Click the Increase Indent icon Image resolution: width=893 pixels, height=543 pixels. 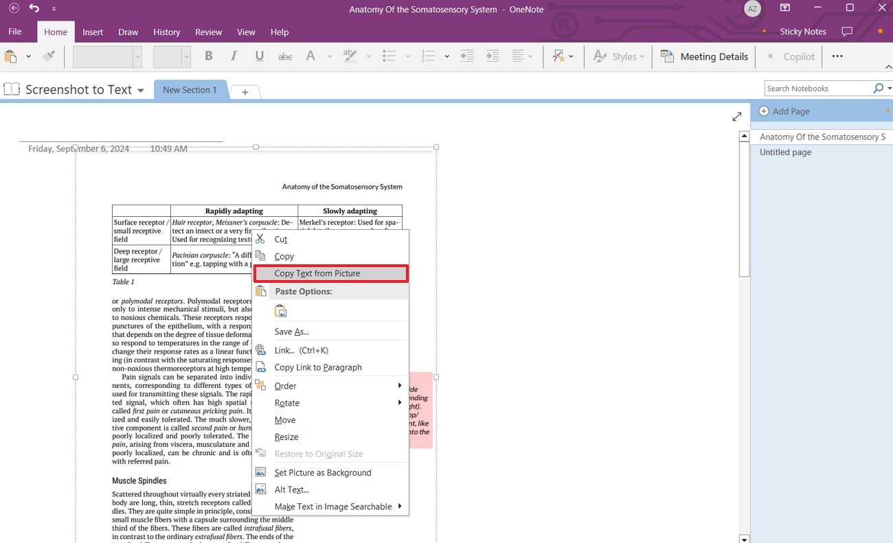[x=493, y=56]
